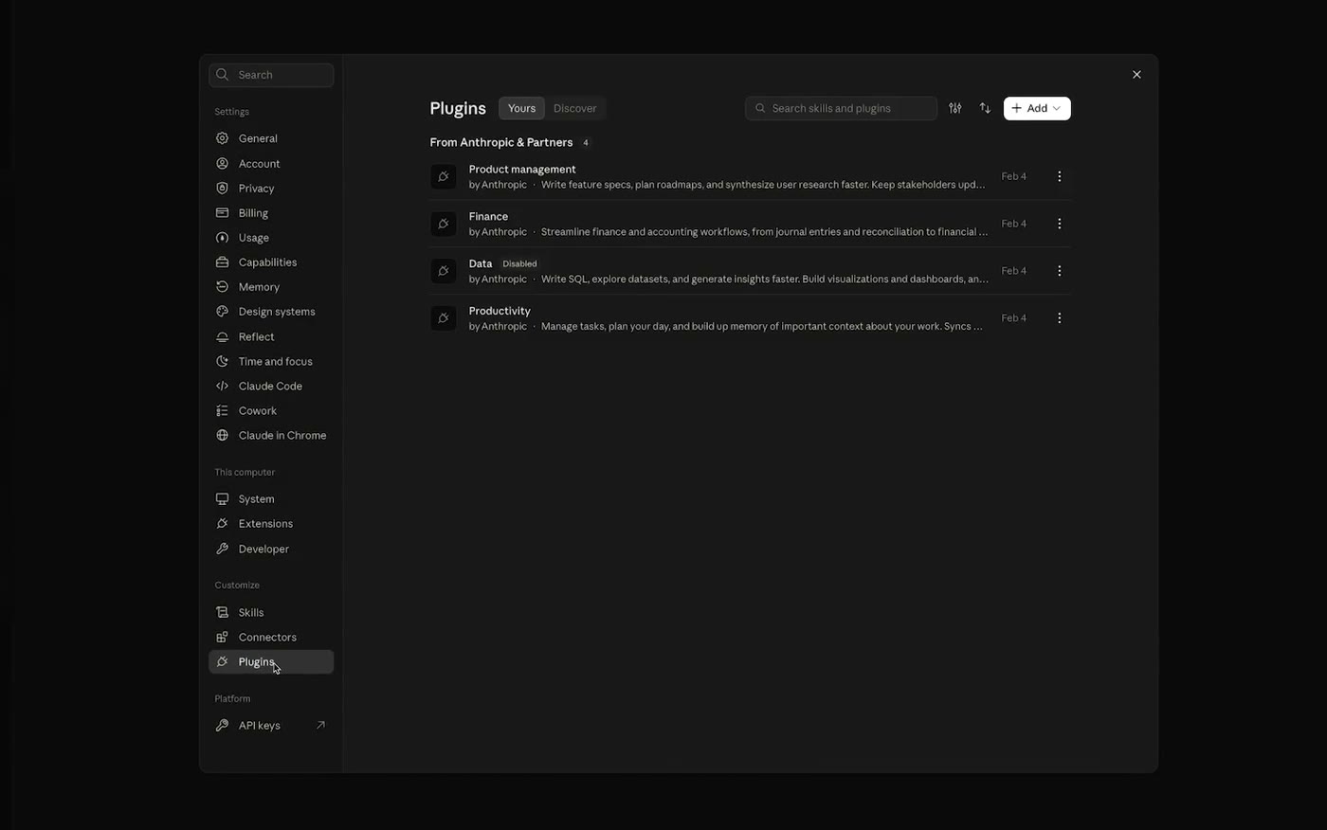
Task: Go to Account settings
Action: [271, 163]
